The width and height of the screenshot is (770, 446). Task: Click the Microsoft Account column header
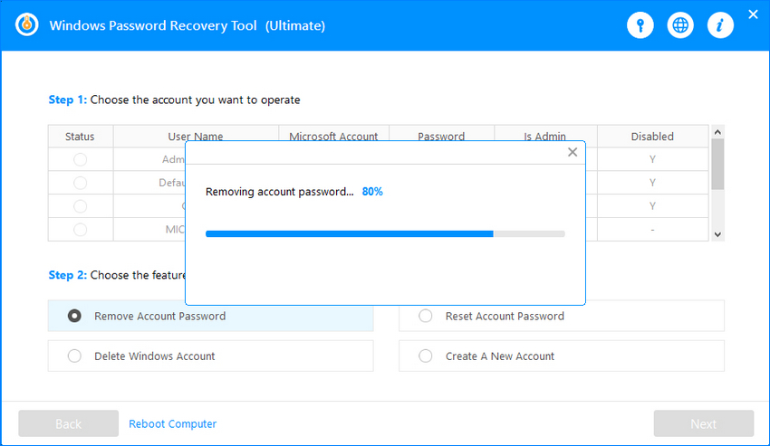click(333, 137)
